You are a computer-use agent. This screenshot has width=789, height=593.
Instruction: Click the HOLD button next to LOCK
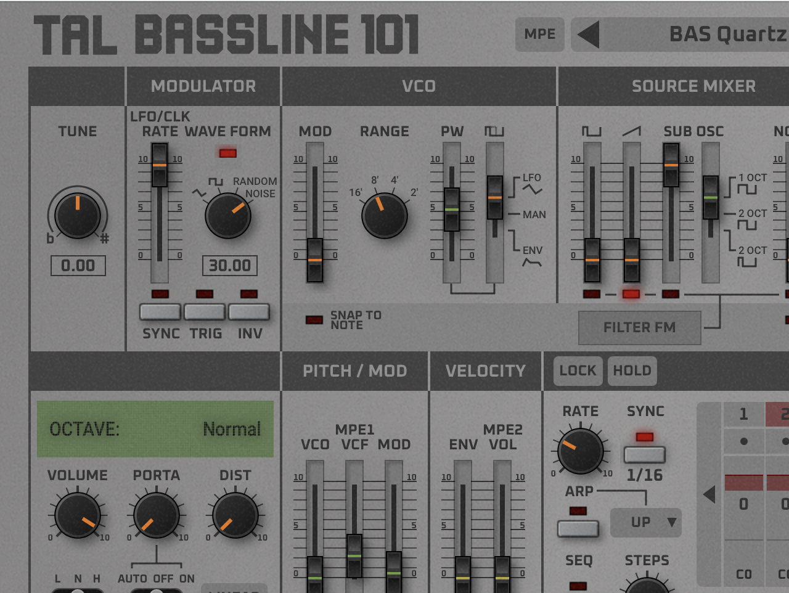tap(632, 370)
